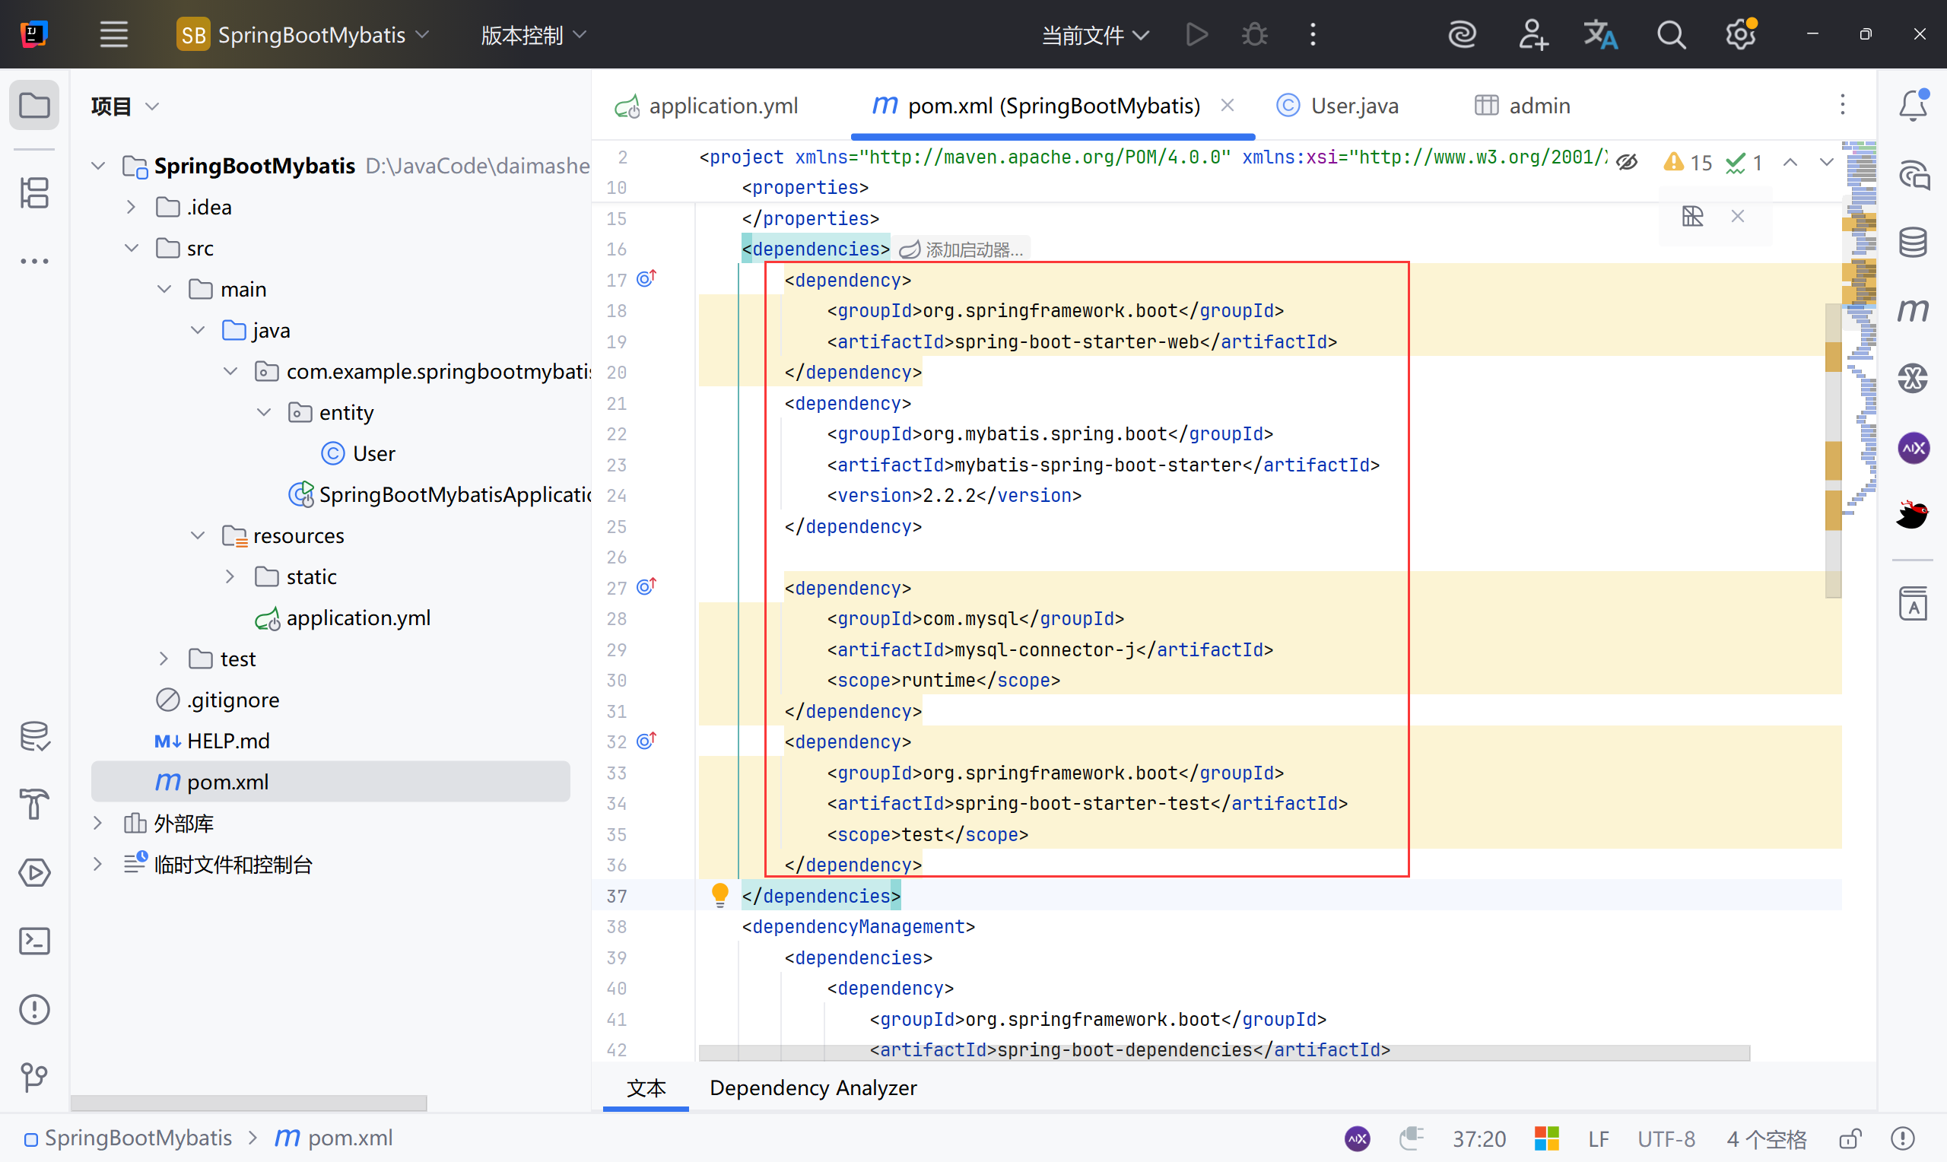1947x1162 pixels.
Task: Click the UTF-8 encoding status label
Action: [x=1666, y=1138]
